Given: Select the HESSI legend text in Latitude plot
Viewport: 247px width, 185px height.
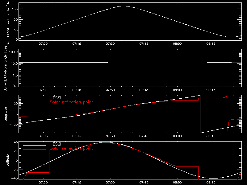Looking at the screenshot, I should pos(55,144).
